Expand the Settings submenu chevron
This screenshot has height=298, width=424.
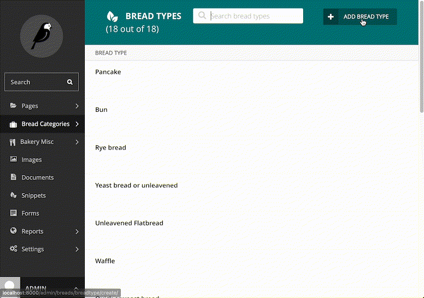(77, 249)
